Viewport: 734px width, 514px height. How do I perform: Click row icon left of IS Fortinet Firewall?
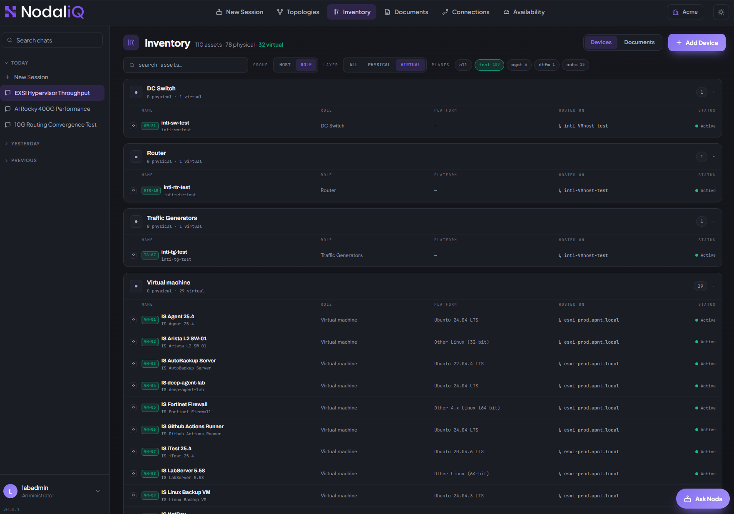[x=133, y=407]
